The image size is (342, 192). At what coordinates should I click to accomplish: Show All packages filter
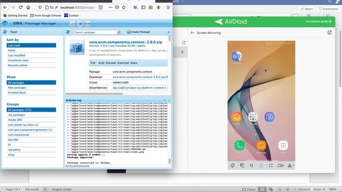tap(31, 83)
